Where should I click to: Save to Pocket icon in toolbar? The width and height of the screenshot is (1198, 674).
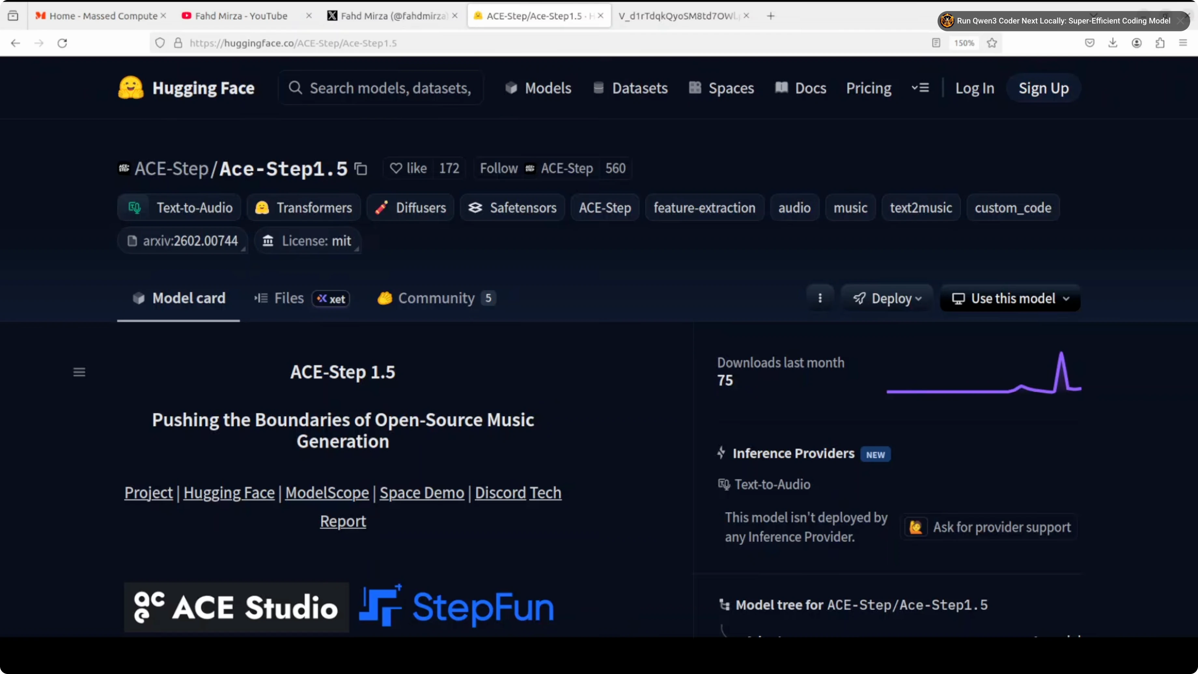pyautogui.click(x=1090, y=43)
